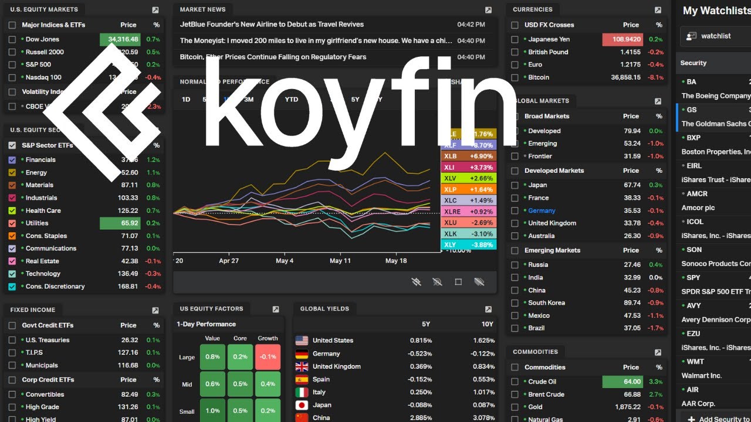Click the XLV green legend tag

pos(469,179)
